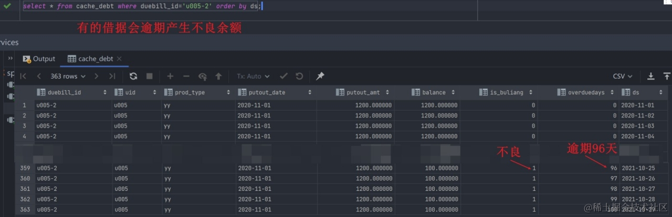Click balance 1200.000000 in row 1
This screenshot has width=672, height=217.
(x=428, y=105)
